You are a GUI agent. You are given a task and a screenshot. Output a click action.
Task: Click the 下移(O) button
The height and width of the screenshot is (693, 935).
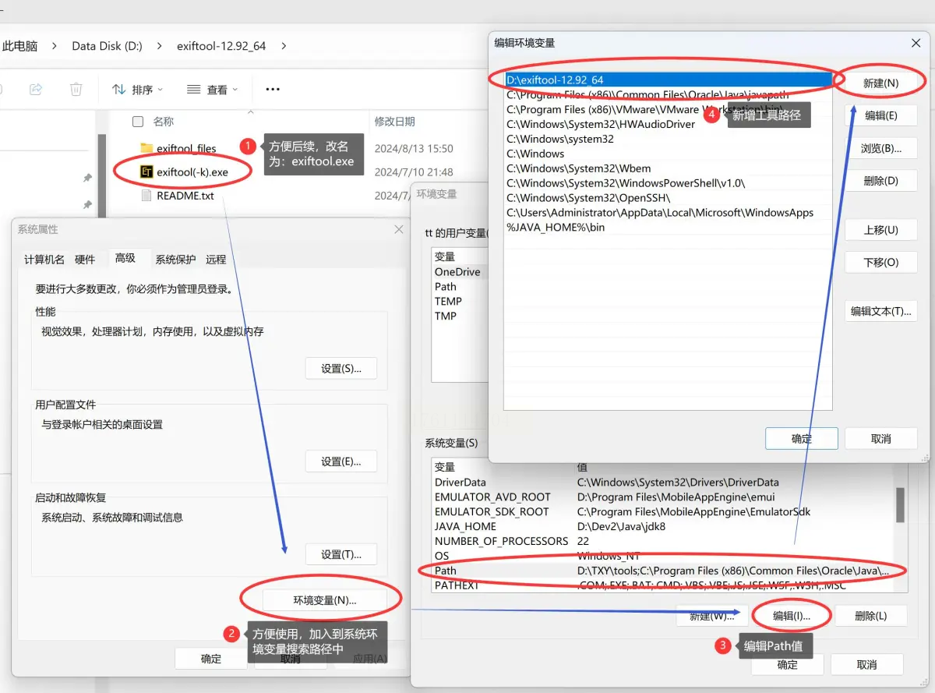[x=880, y=263]
